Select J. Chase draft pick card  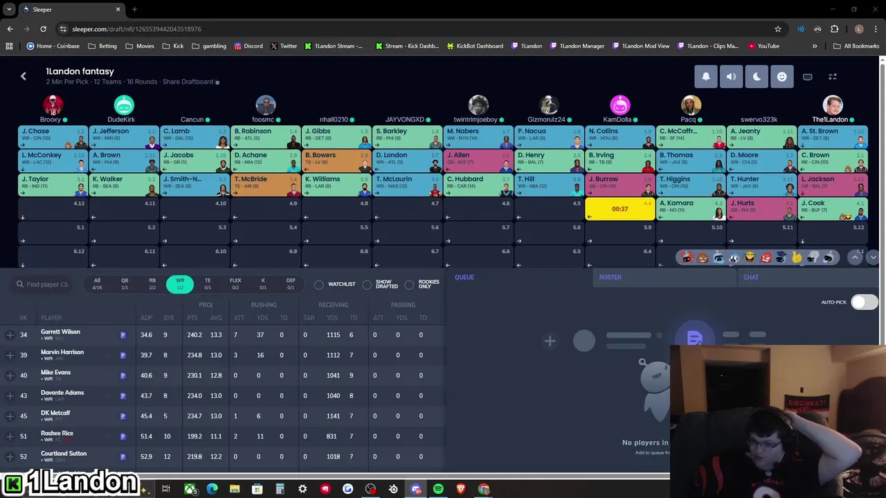point(53,137)
